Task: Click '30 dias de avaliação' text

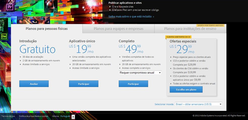Action: click(x=33, y=57)
